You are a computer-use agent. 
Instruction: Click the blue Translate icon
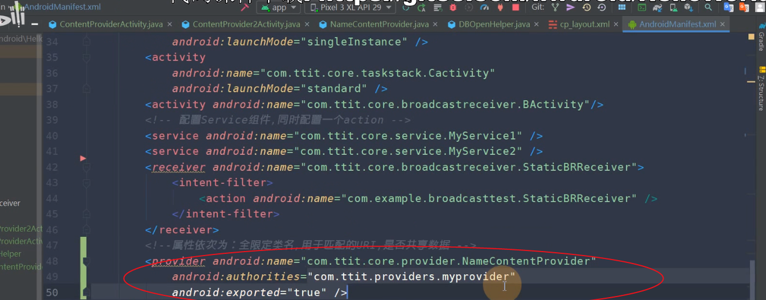point(728,8)
